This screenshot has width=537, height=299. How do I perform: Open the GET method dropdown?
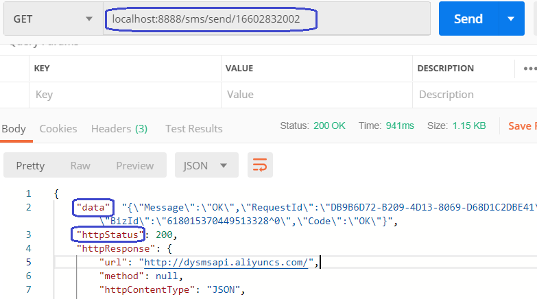tap(53, 19)
